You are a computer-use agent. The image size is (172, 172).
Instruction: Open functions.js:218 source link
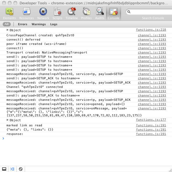tap(151, 30)
